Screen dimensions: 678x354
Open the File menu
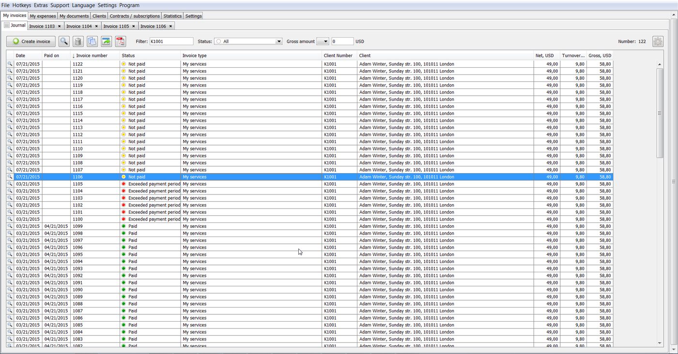pos(5,5)
